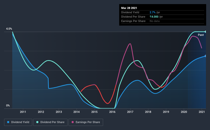Image resolution: width=210 pixels, height=130 pixels.
Task: Toggle the Dividend Per Share legend button
Action: (50, 122)
